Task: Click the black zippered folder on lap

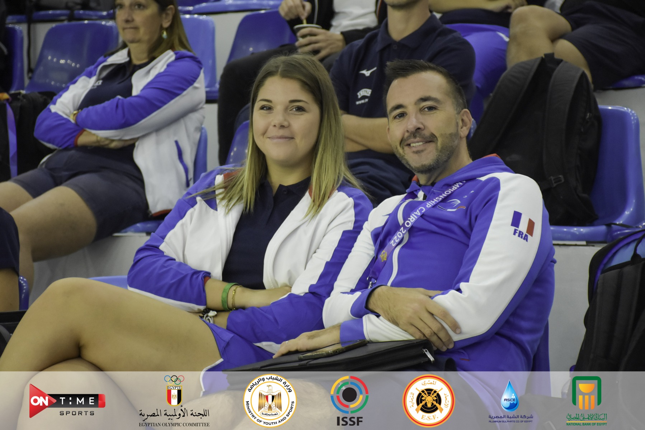Action: (359, 357)
